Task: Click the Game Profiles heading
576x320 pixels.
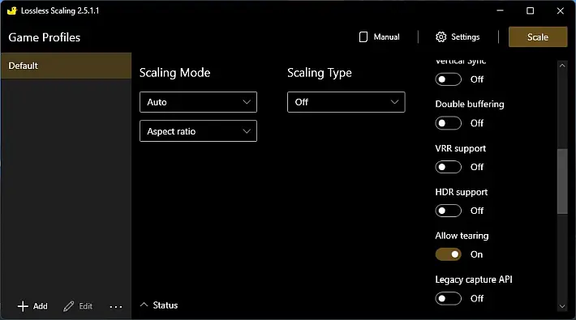Action: tap(44, 37)
